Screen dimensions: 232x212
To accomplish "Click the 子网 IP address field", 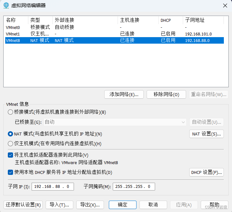I will (52, 187).
